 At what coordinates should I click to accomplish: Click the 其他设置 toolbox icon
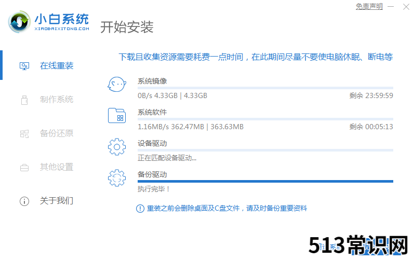pyautogui.click(x=24, y=167)
